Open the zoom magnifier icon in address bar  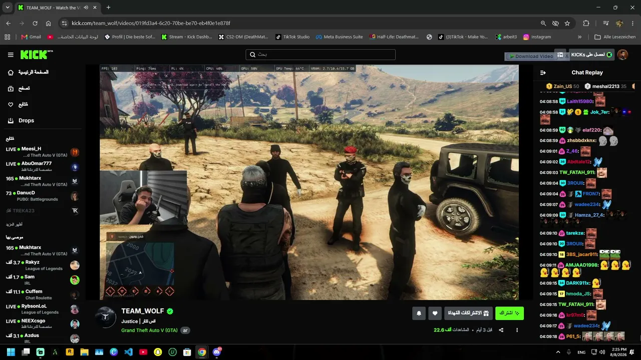tap(543, 23)
